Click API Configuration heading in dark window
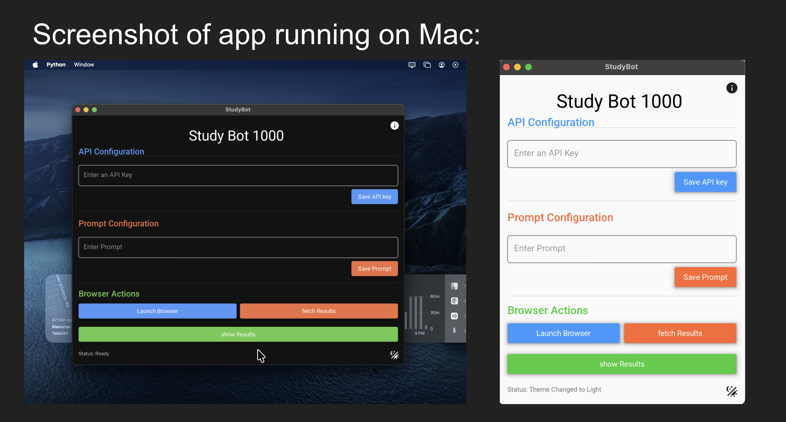 click(x=111, y=152)
